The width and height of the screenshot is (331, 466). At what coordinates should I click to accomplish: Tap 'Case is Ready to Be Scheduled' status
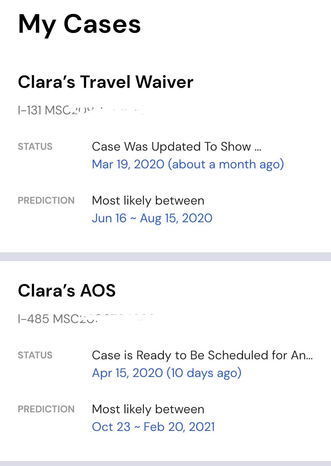(202, 355)
